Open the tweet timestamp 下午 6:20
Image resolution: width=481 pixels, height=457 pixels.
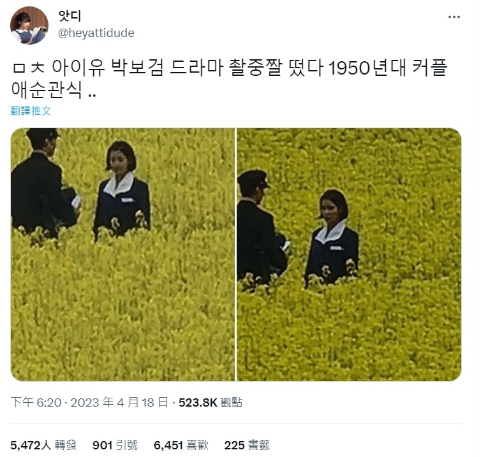(x=36, y=402)
